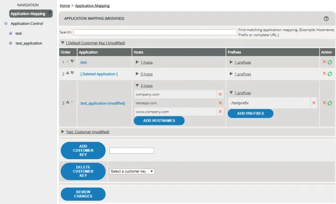Click Review Changes button
The height and width of the screenshot is (204, 336).
[x=83, y=194]
